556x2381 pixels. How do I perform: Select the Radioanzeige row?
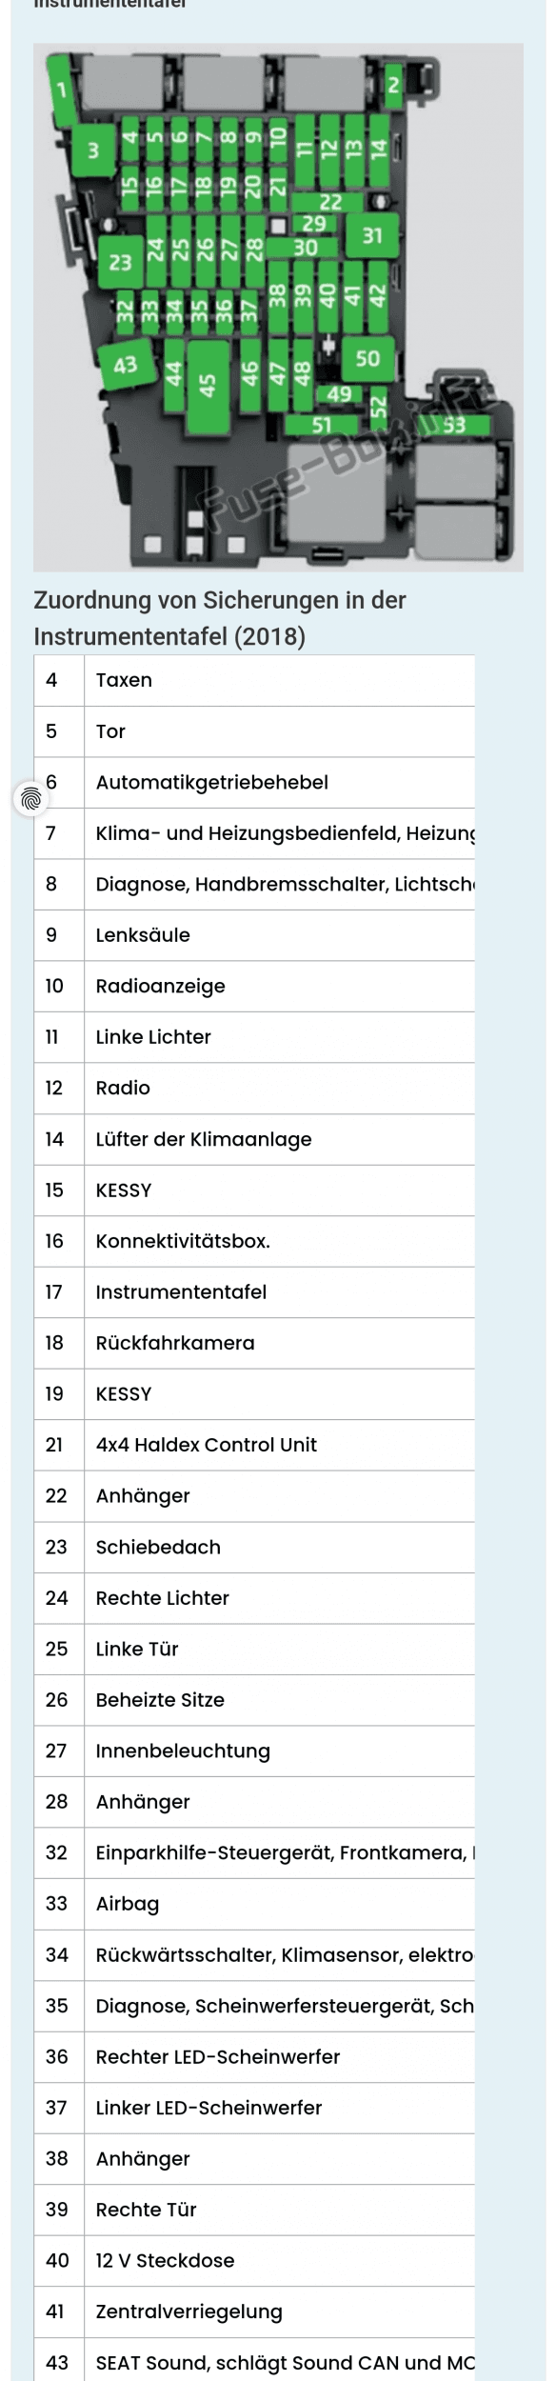click(254, 986)
